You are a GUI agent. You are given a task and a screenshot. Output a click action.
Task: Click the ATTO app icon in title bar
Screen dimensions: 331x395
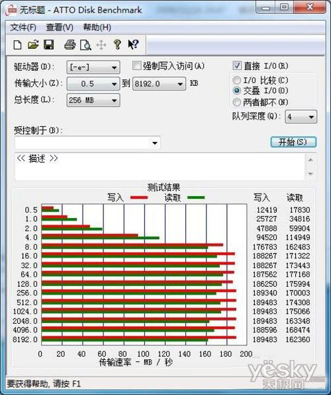click(x=12, y=10)
